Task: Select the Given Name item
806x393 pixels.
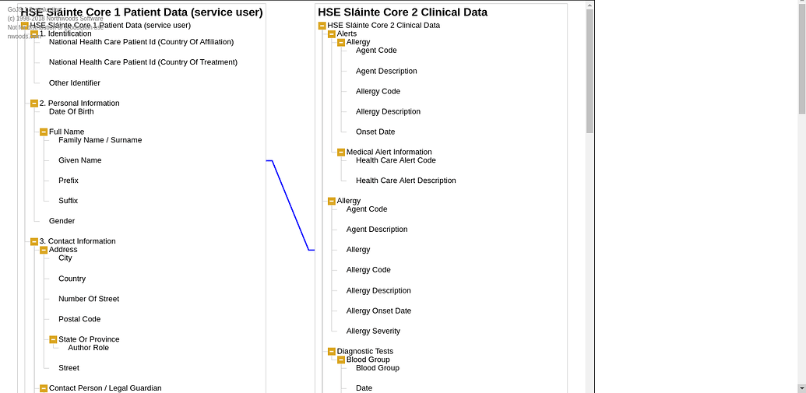Action: click(x=80, y=160)
